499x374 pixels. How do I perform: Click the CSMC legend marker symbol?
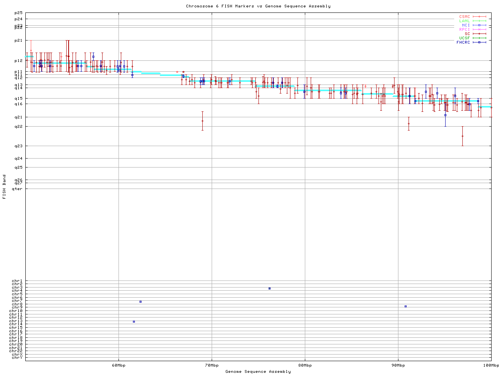479,17
